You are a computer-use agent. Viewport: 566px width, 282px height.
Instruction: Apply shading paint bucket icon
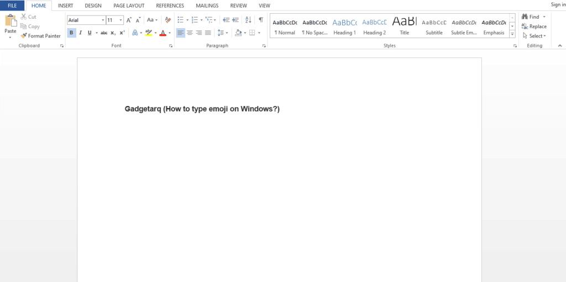[x=238, y=33]
